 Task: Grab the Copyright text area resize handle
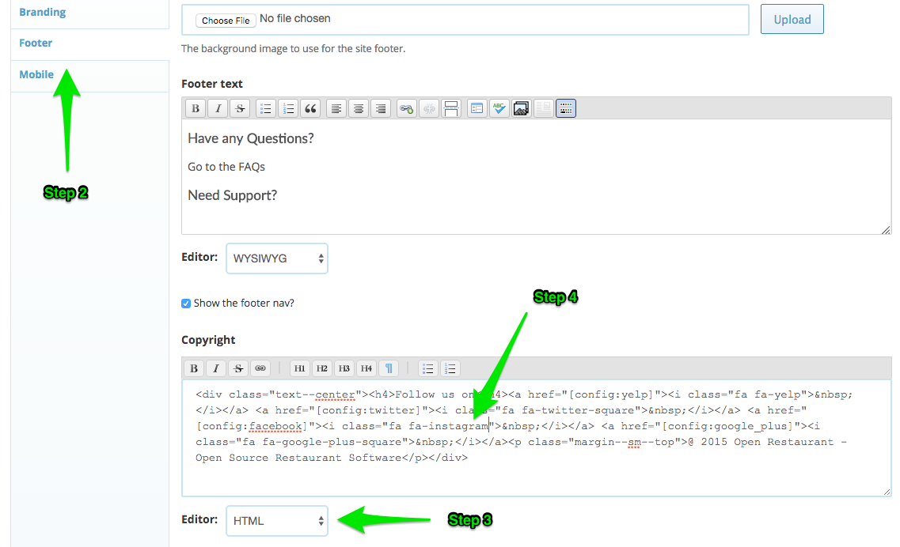(887, 492)
